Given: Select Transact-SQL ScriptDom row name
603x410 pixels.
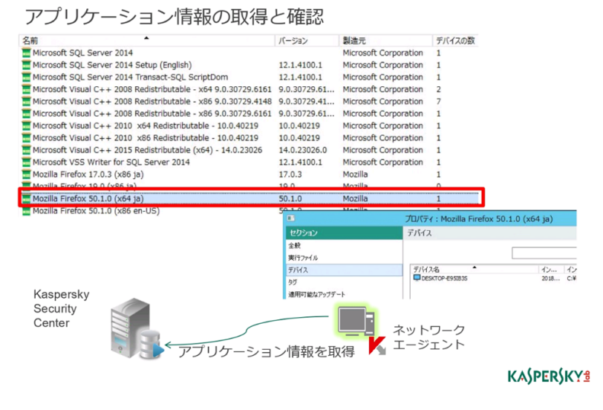Looking at the screenshot, I should click(130, 77).
